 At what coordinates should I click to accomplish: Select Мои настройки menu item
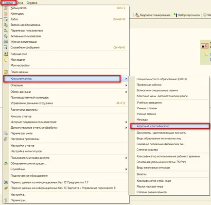click(20, 66)
